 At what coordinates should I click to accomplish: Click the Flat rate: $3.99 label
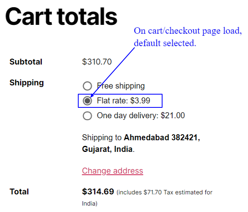[x=124, y=101]
